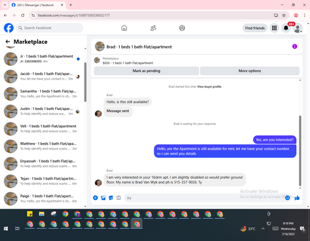Open the Facebook logo home link
310x241 pixels.
[9, 28]
